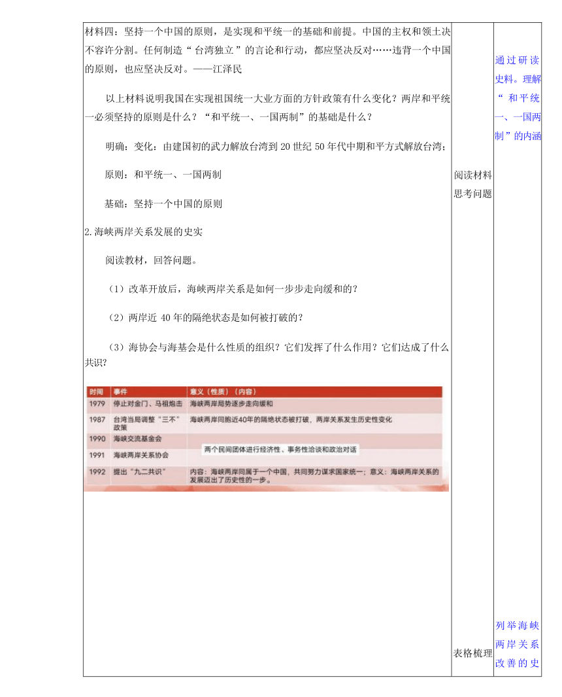
Task: Click the cell starting "内容：海峡两岸同属于一个中国"
Action: click(314, 475)
